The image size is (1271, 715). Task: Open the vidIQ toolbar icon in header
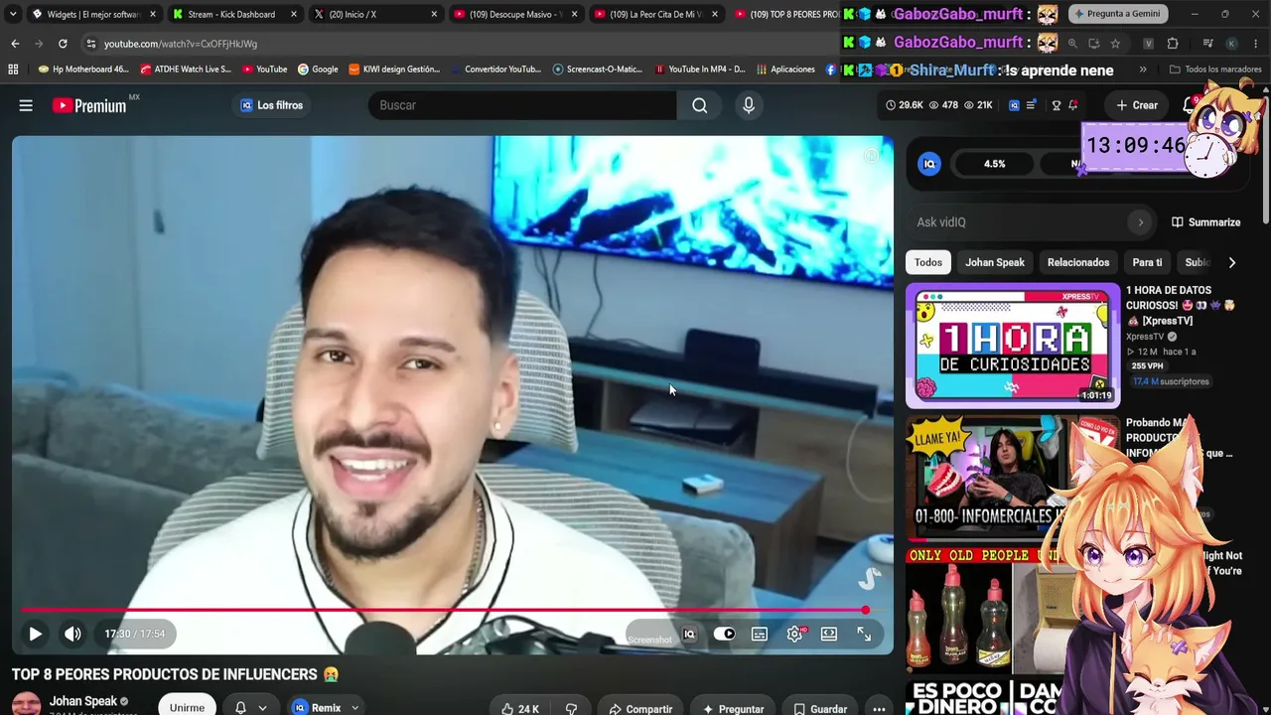point(1014,105)
